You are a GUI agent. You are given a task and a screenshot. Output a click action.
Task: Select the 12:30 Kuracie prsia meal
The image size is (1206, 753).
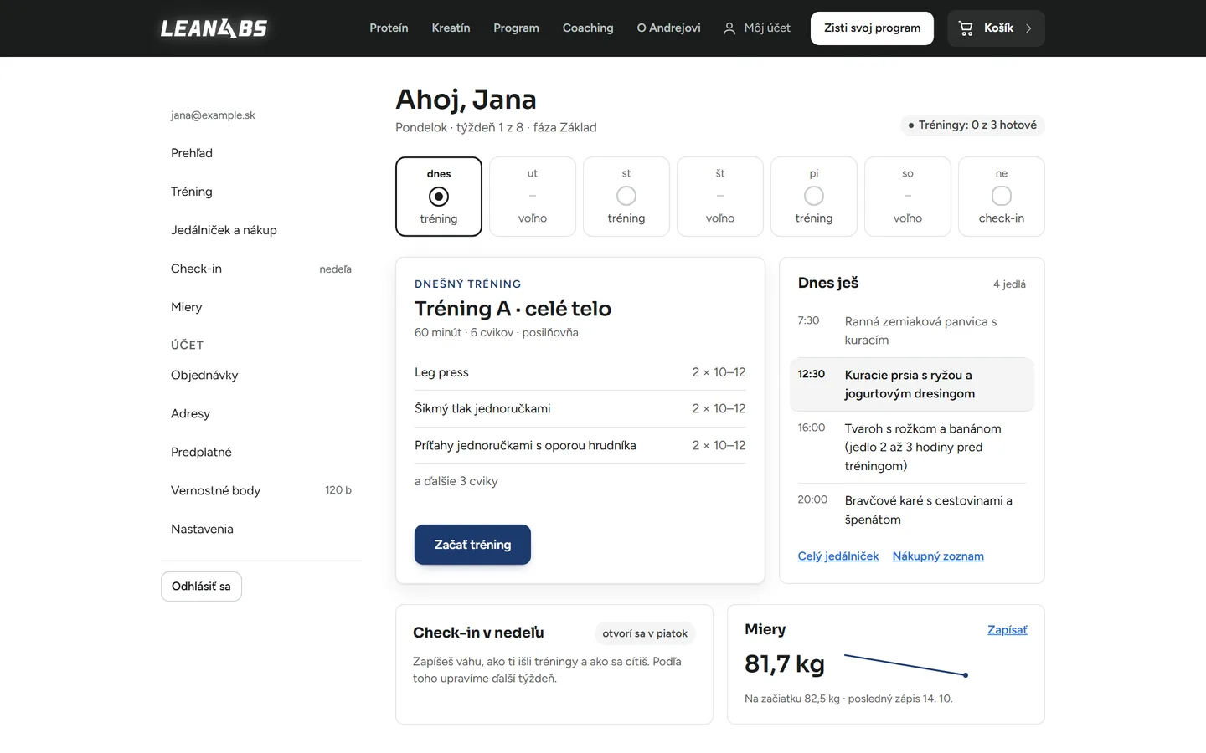click(x=912, y=384)
